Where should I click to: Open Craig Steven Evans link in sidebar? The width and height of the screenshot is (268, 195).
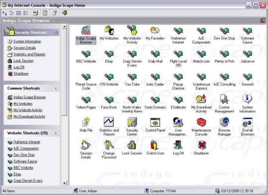pos(28,181)
